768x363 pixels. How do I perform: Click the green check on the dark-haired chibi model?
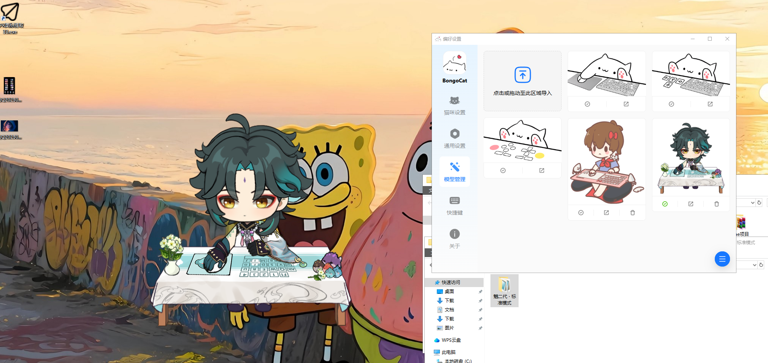point(665,204)
